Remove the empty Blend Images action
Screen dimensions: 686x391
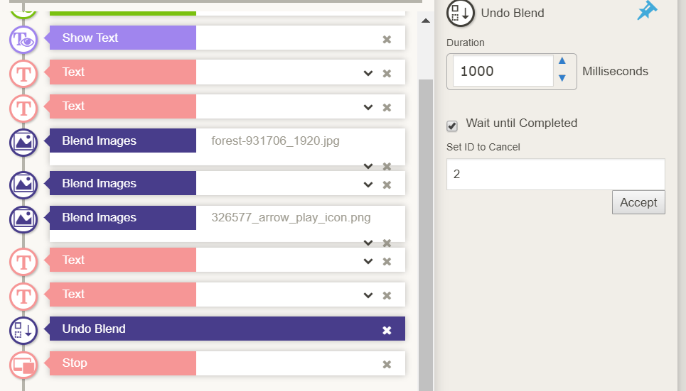pos(387,185)
